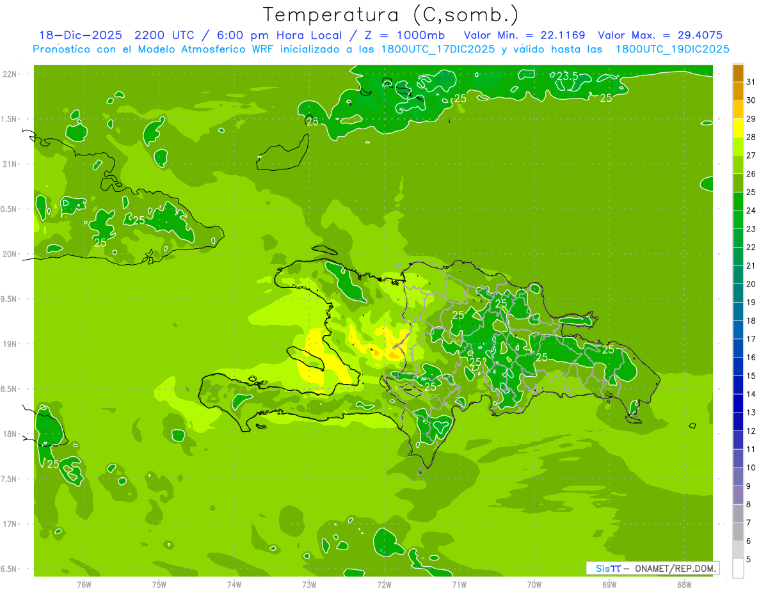This screenshot has height=593, width=768.
Task: Select the teal legend swatch between 19 and 20
Action: tap(738, 293)
